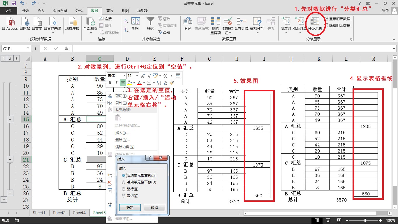
Task: Click the sort ascending A-Z icon
Action: tap(126, 21)
